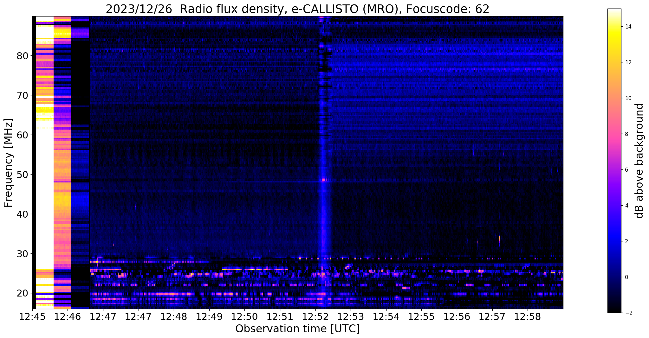Select the 12:55 time tick label
The height and width of the screenshot is (338, 649).
pos(421,316)
